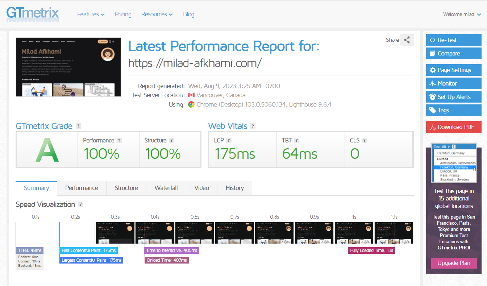Click the Structure score help icon
This screenshot has width=487, height=286.
point(172,140)
